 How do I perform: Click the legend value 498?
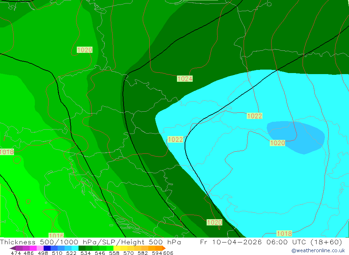43,253
